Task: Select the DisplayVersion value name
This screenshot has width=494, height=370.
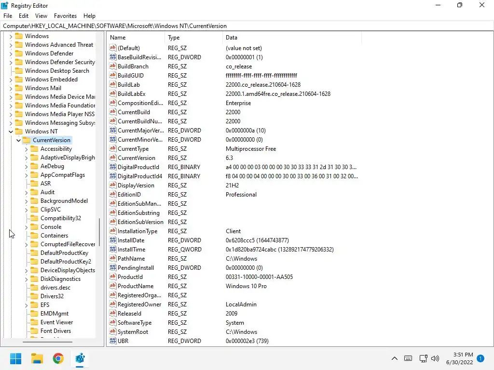Action: click(136, 185)
